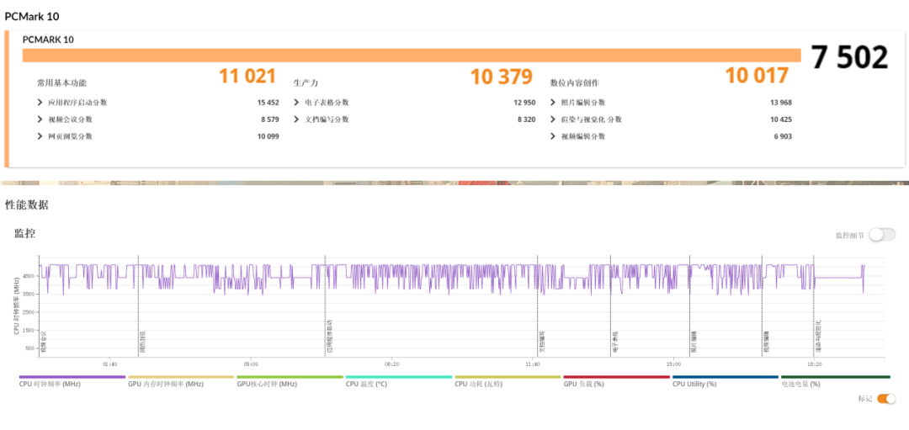Expand the 视频会议分数 row arrow
The width and height of the screenshot is (909, 430).
[40, 119]
